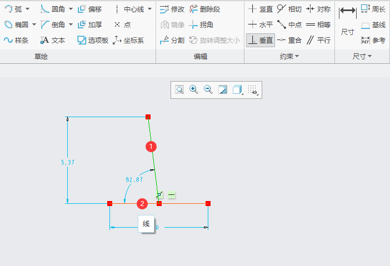This screenshot has height=266, width=390.
Task: Apply the 重合 (Coincident) constraint
Action: pyautogui.click(x=289, y=41)
